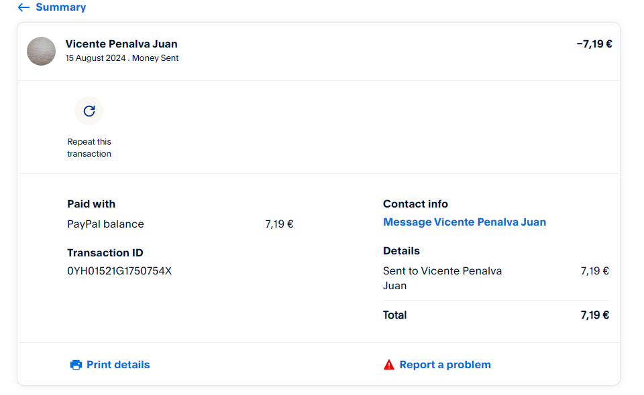Click the Transaction ID heading
644x395 pixels.
point(105,253)
